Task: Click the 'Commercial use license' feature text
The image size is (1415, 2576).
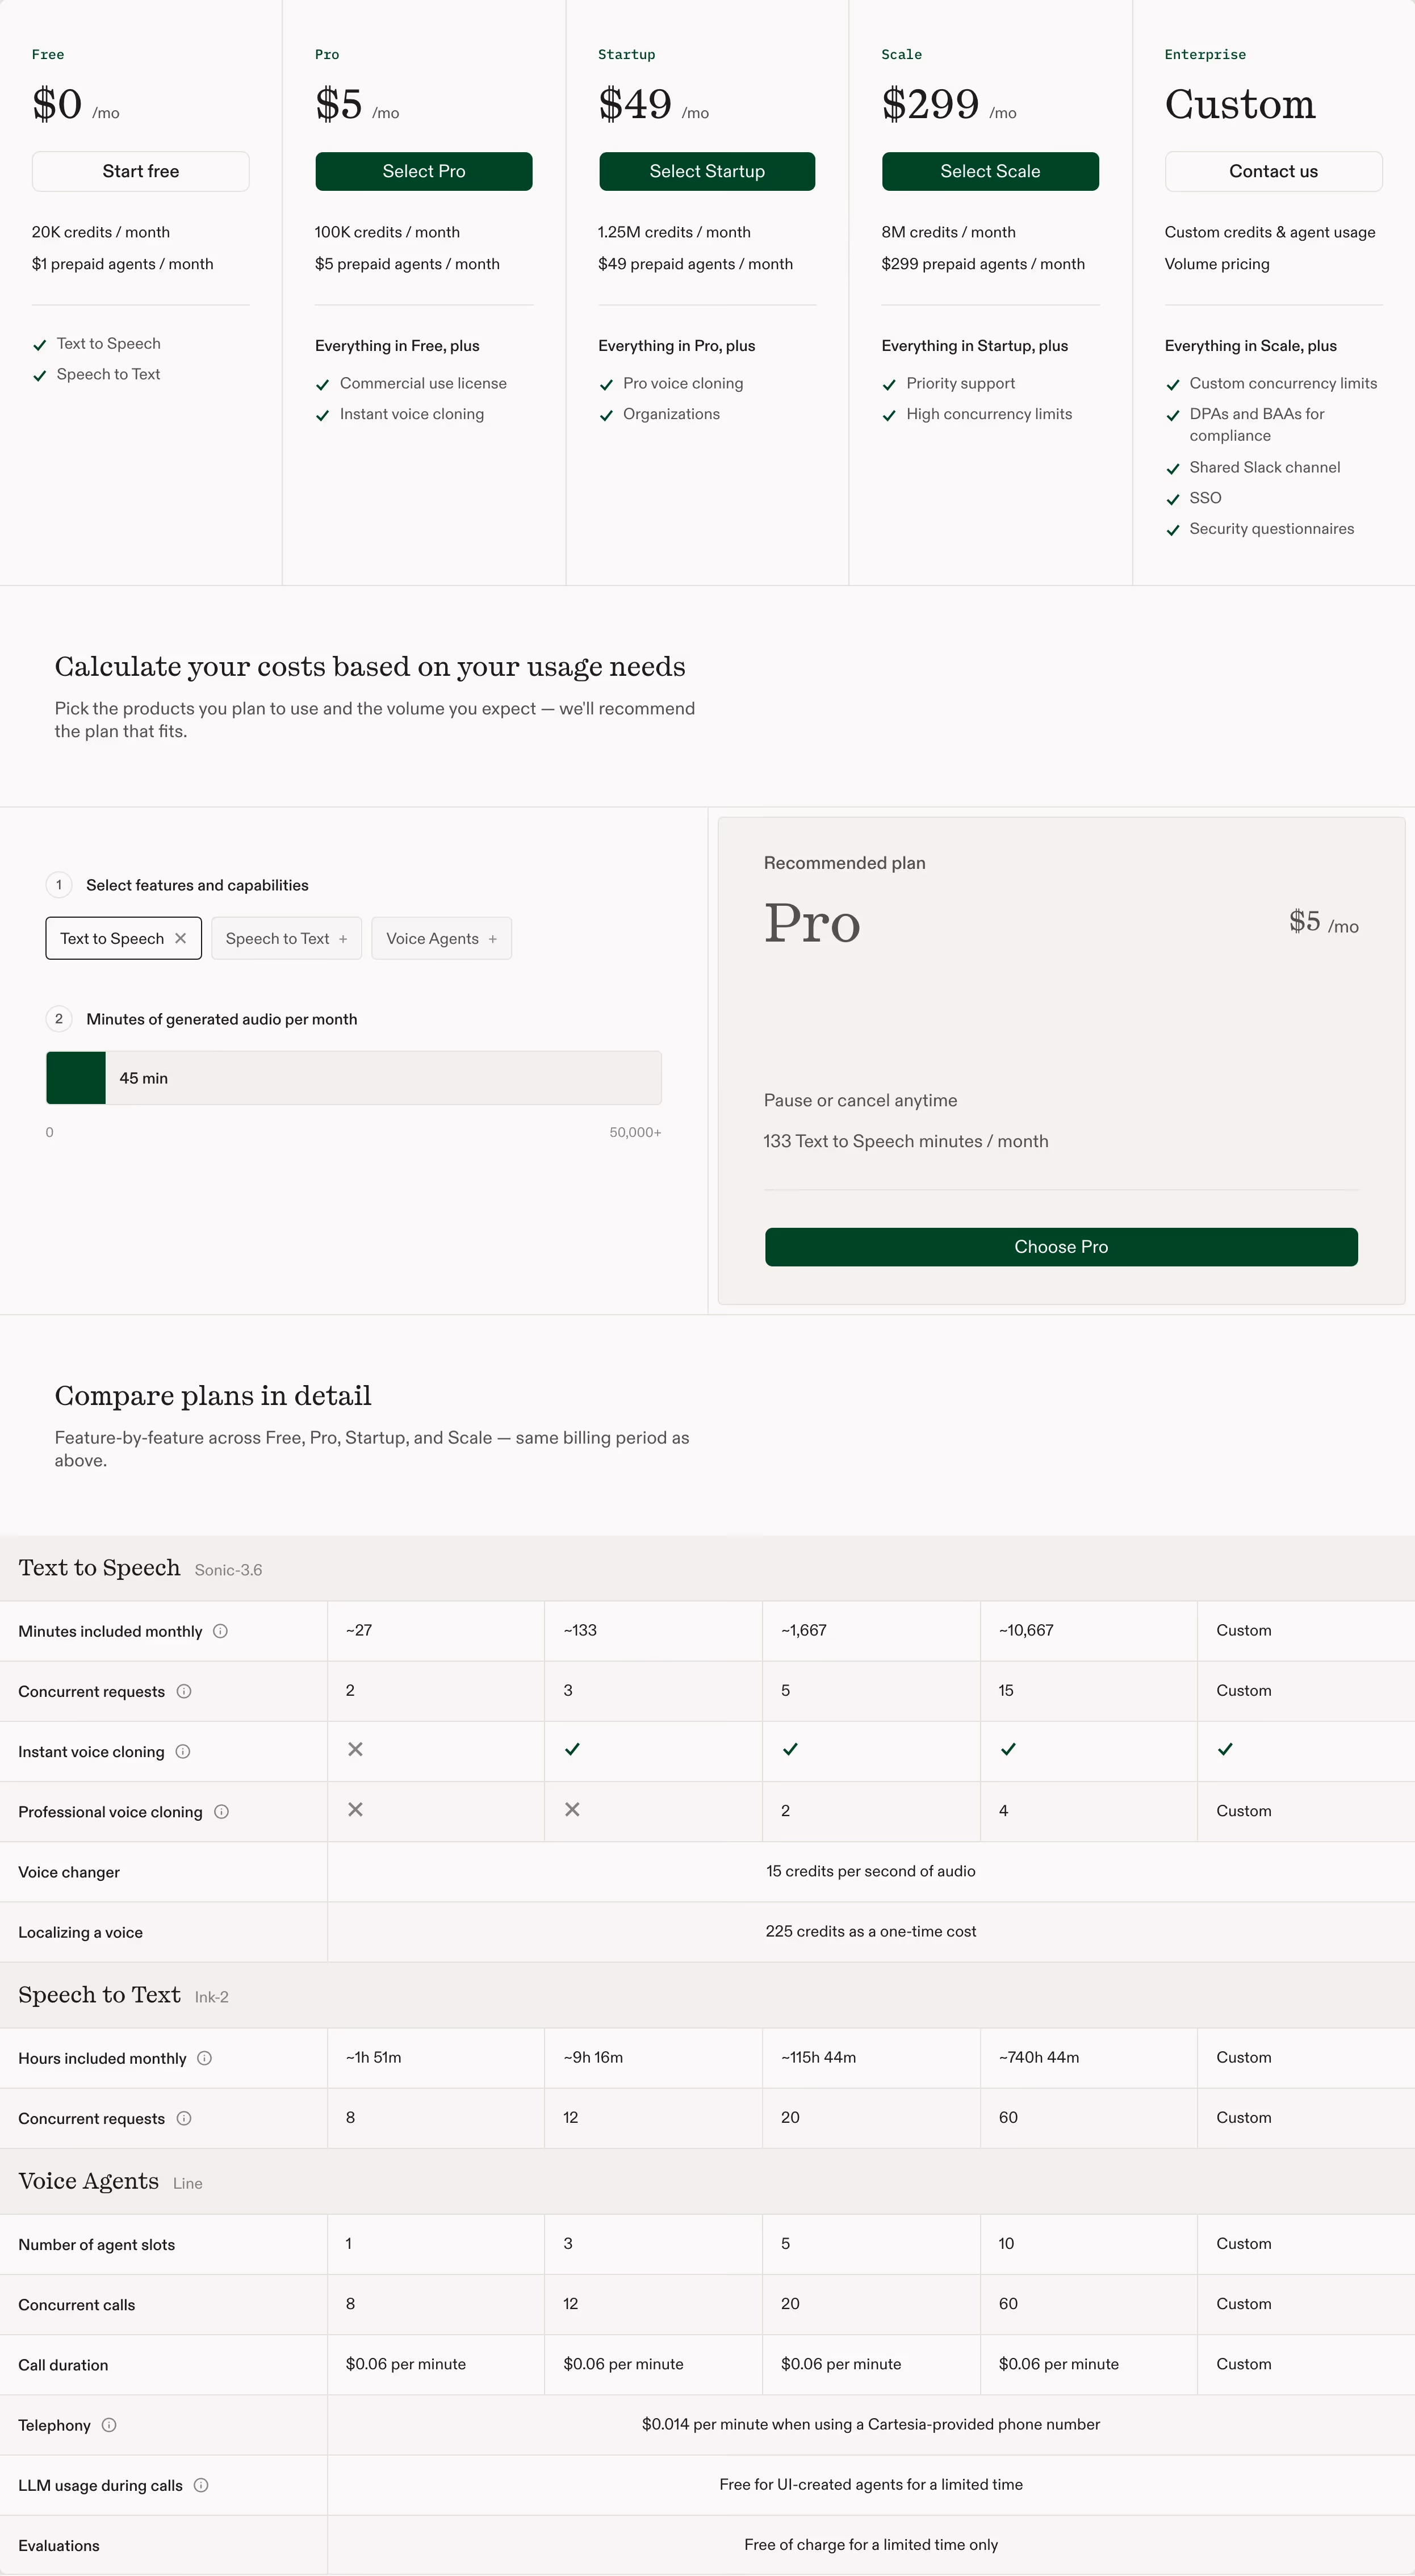Action: (x=423, y=383)
